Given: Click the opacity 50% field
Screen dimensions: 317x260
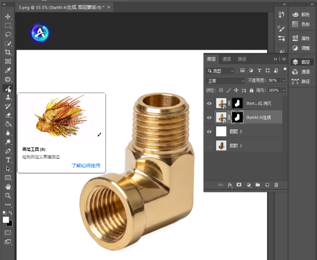Looking at the screenshot, I should coord(275,81).
